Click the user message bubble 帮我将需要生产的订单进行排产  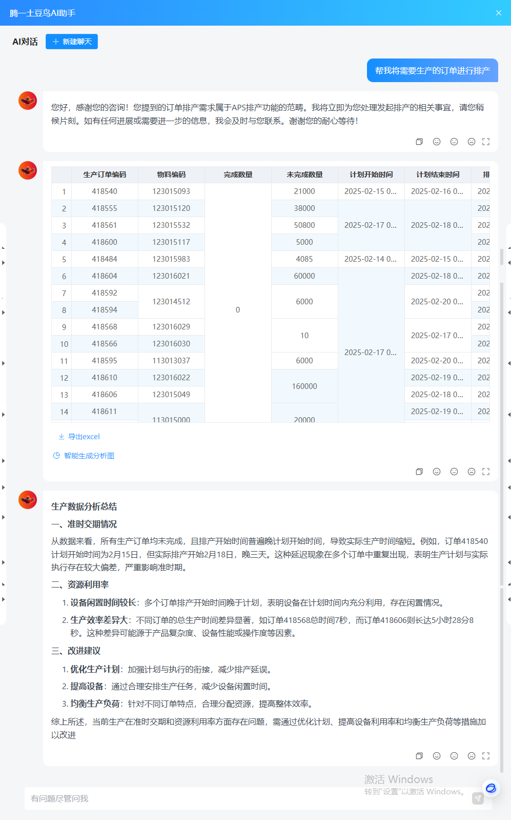pos(433,70)
